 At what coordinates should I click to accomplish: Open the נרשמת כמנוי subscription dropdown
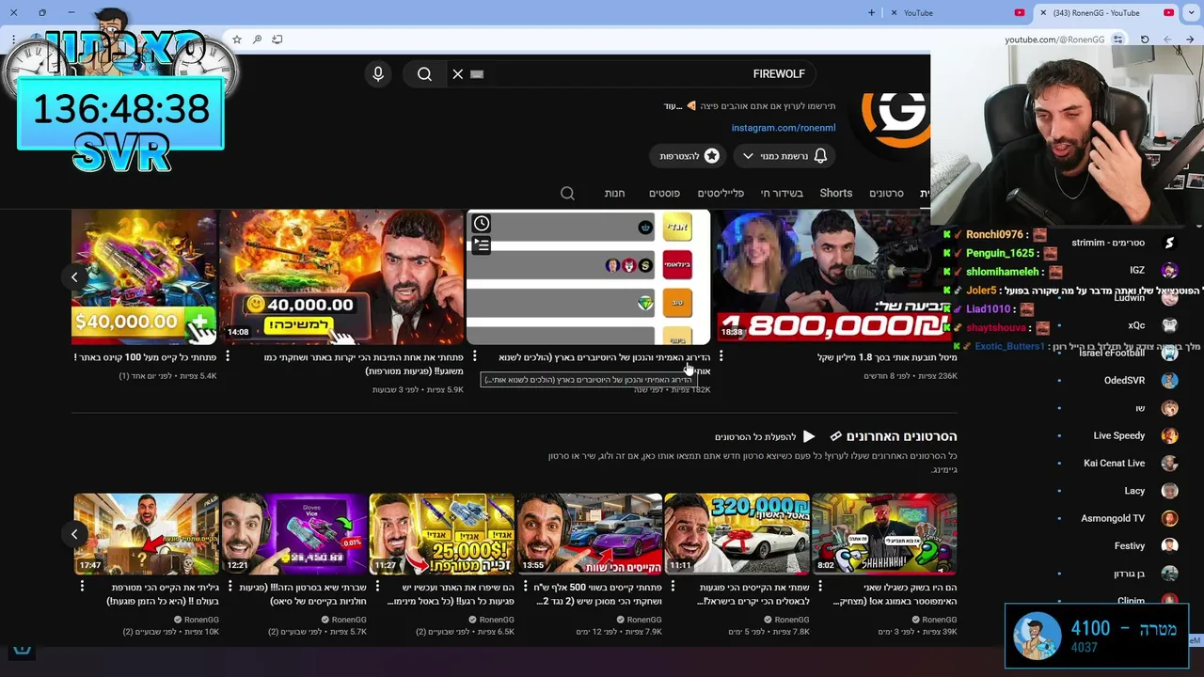point(784,156)
